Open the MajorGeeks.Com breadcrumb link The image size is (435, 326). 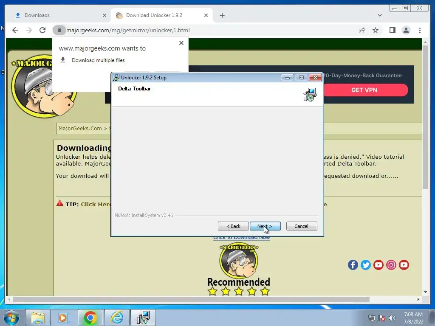(80, 128)
